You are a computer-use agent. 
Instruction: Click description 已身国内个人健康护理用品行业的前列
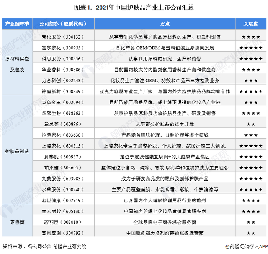(165, 200)
